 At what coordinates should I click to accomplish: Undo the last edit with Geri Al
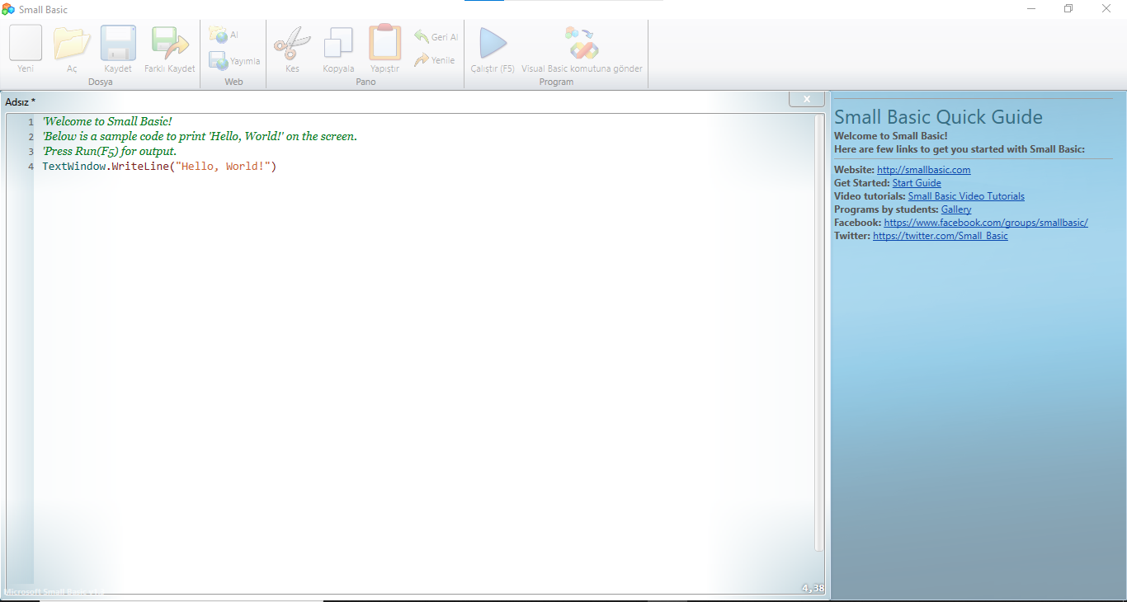click(x=436, y=37)
